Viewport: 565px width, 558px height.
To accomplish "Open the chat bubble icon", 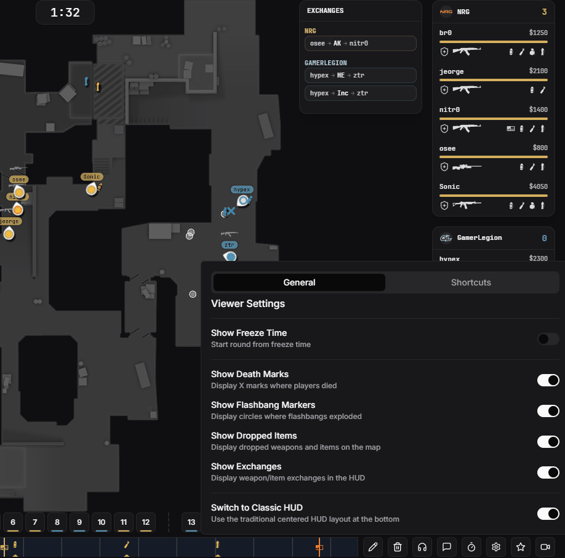I will click(447, 547).
